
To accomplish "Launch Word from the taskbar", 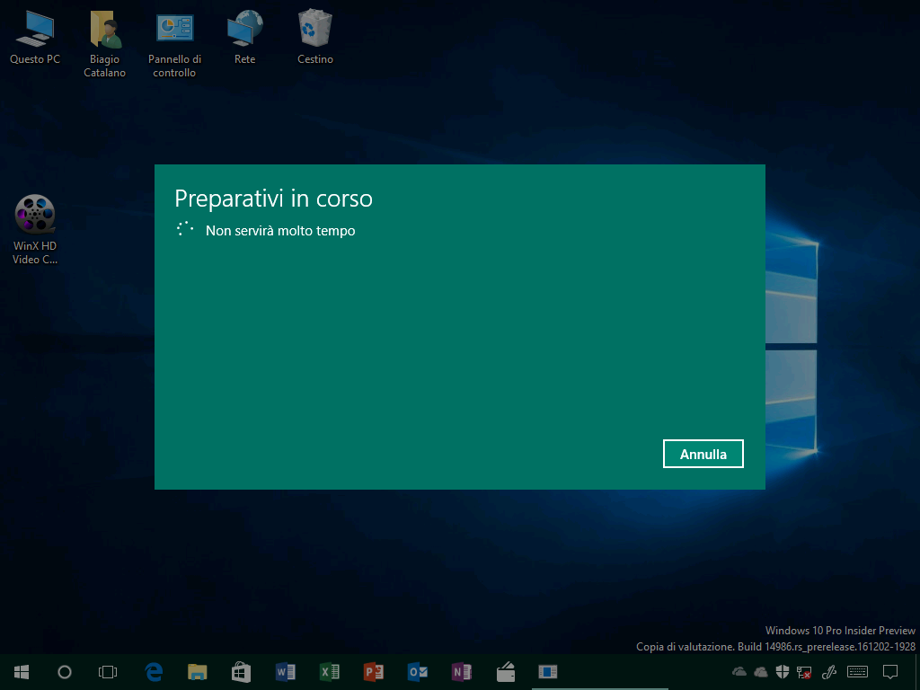I will 285,672.
